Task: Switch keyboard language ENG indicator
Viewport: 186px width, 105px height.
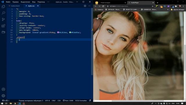Action: (x=173, y=104)
